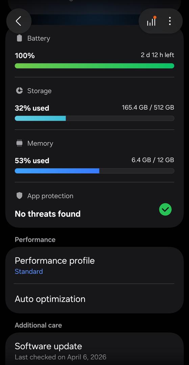Open the three-dot more options menu
The image size is (189, 365).
(170, 21)
